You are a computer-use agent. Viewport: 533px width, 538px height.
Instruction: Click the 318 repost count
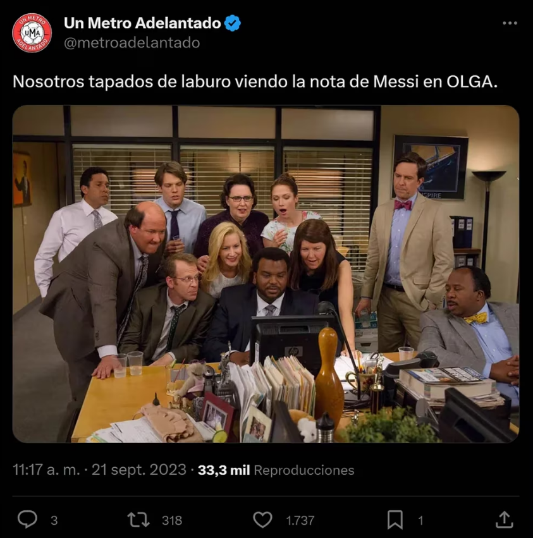click(x=172, y=520)
